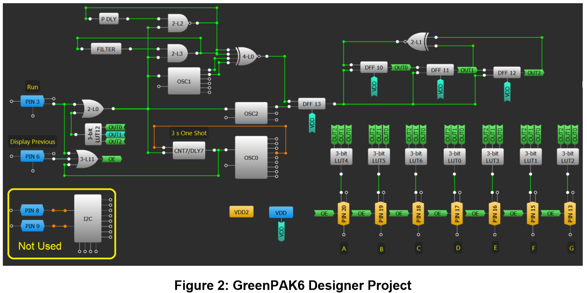Select the P DLY block
Screen dimensions: 587x293
pos(109,19)
